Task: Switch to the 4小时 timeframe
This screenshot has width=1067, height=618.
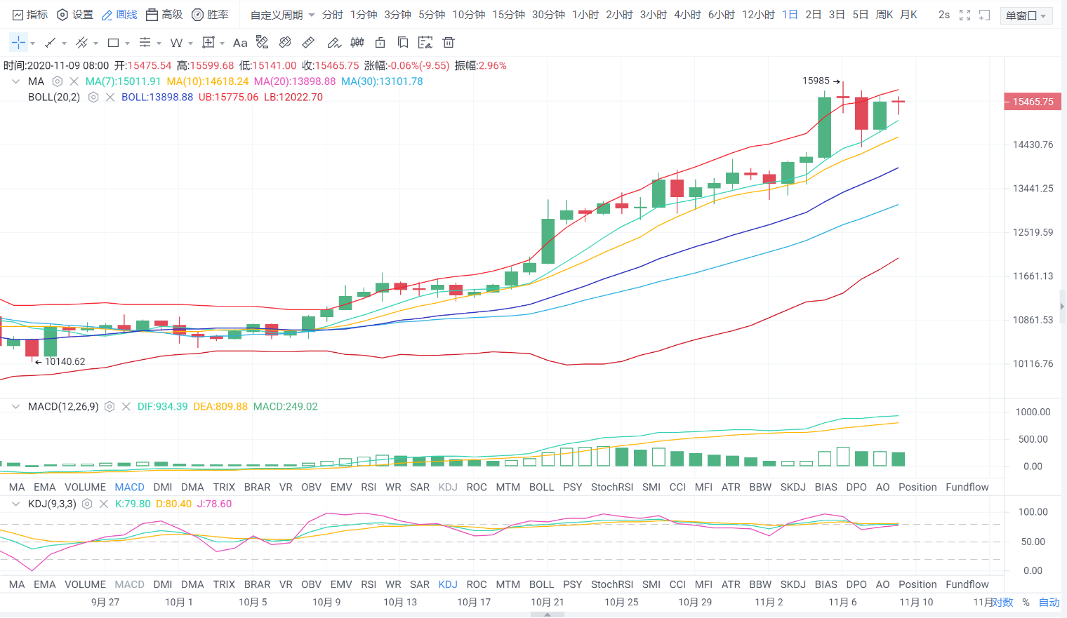Action: [687, 15]
